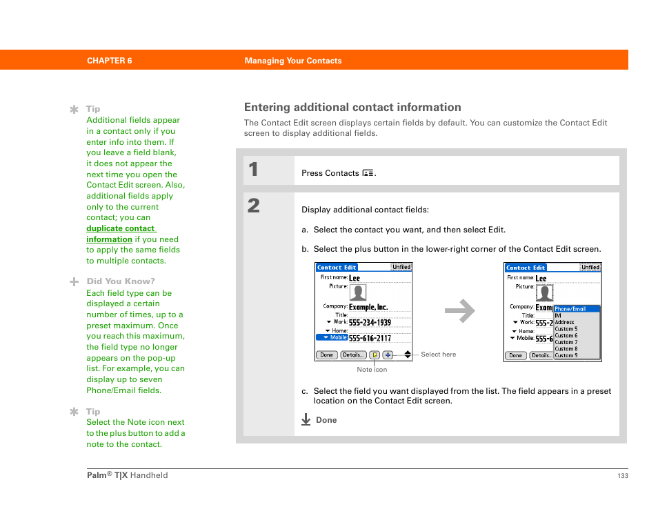Open Unfiled category picker in left screen
Image resolution: width=658 pixels, height=509 pixels.
click(x=401, y=267)
